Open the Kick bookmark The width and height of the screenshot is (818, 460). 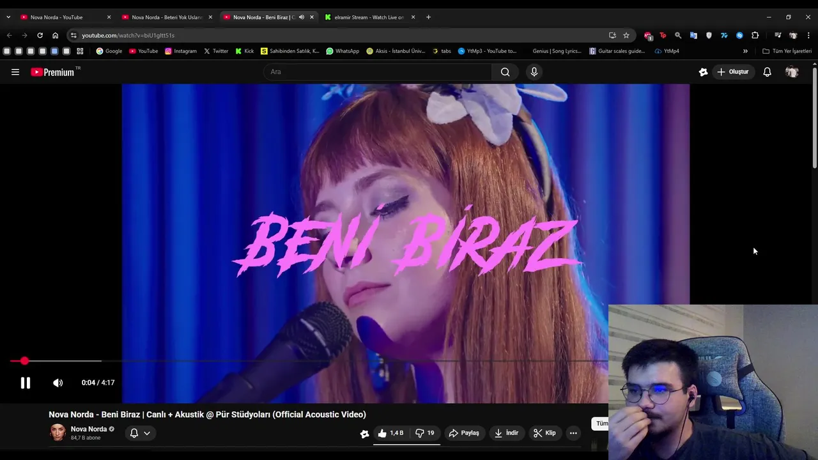coord(244,51)
